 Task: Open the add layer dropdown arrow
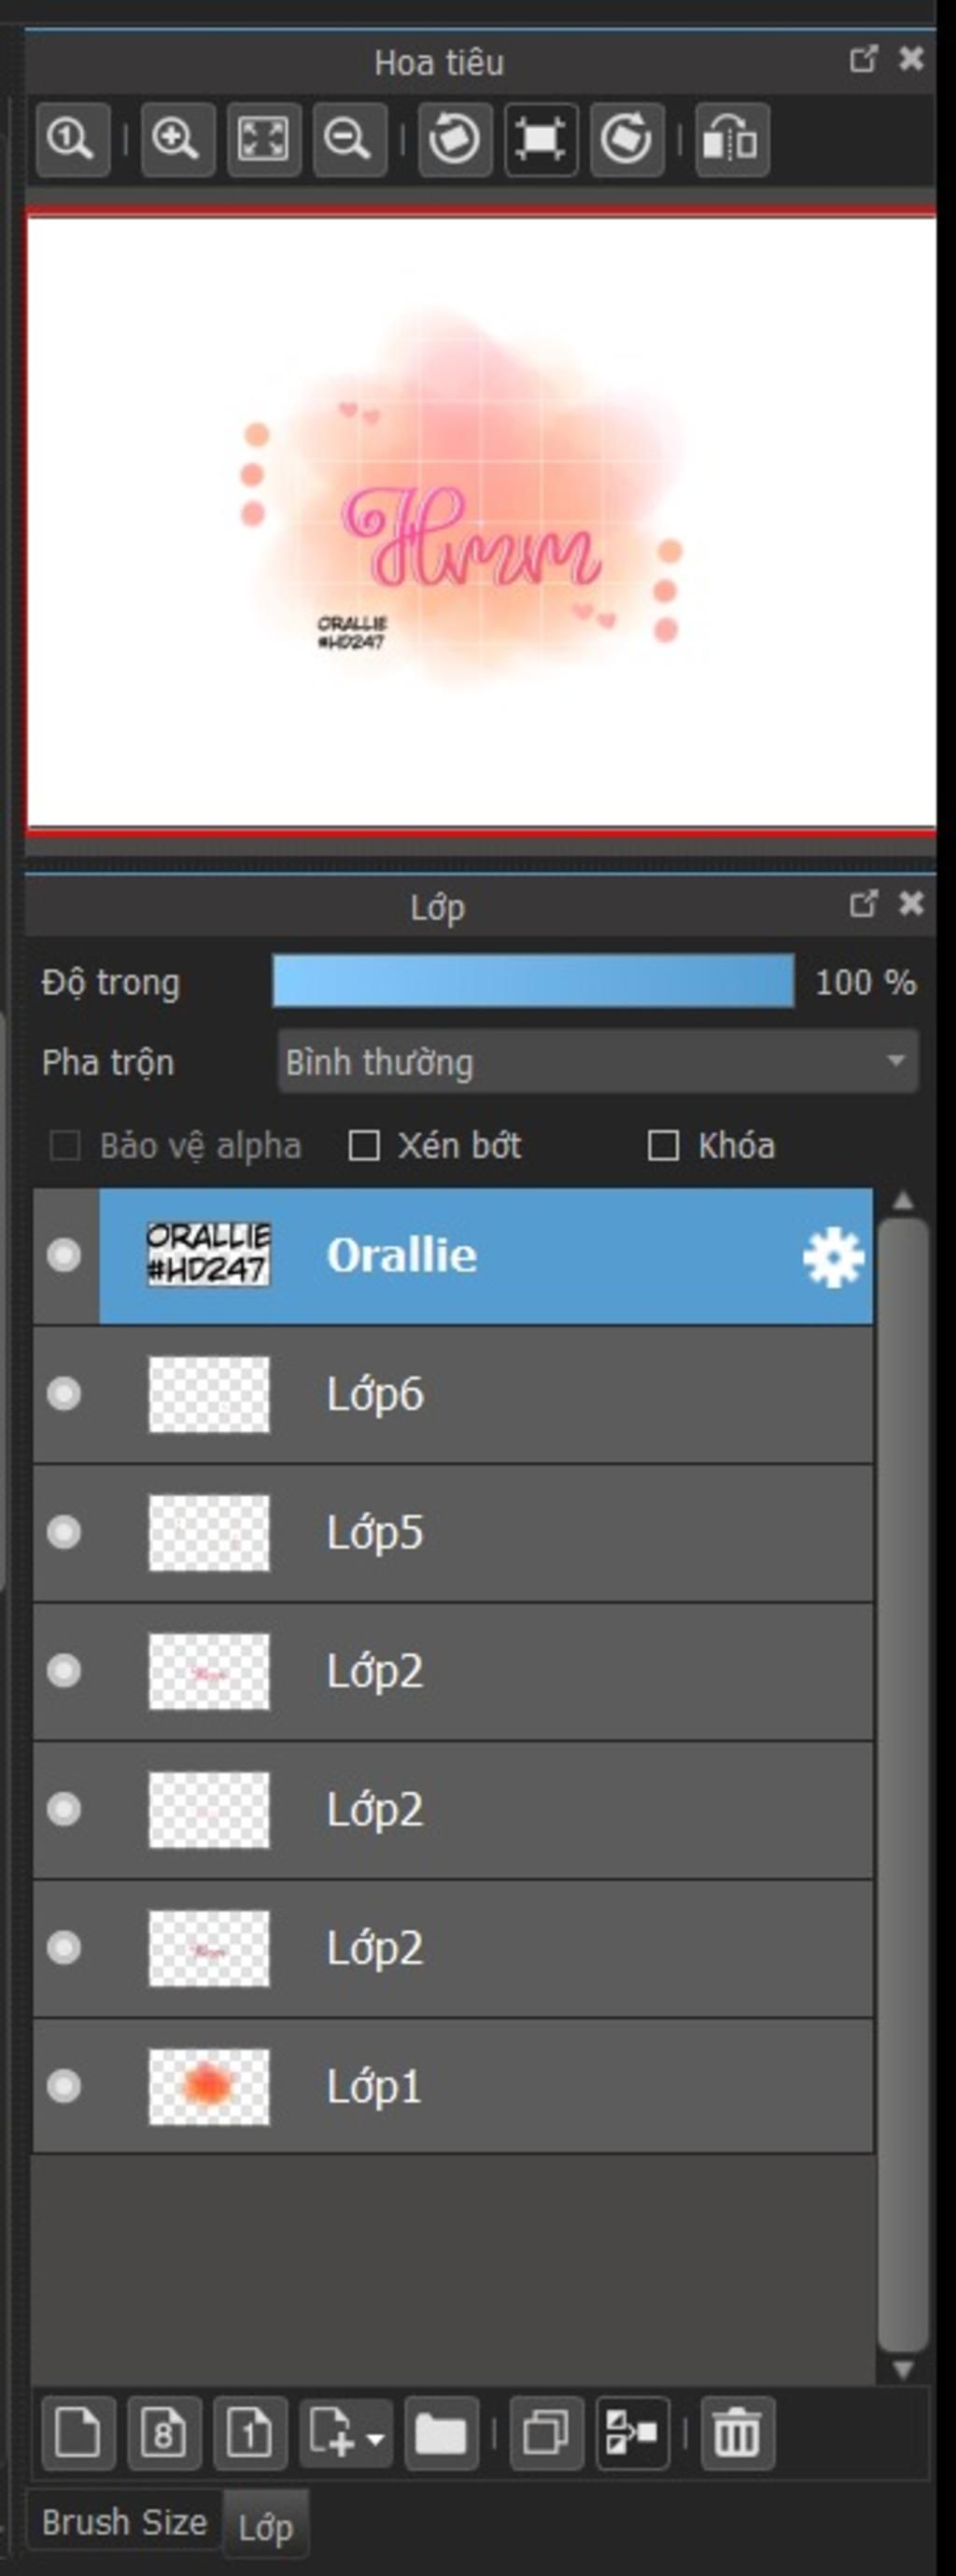376,2440
